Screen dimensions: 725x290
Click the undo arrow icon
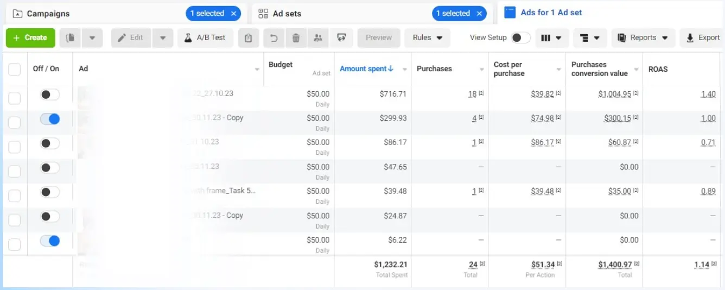click(x=274, y=38)
